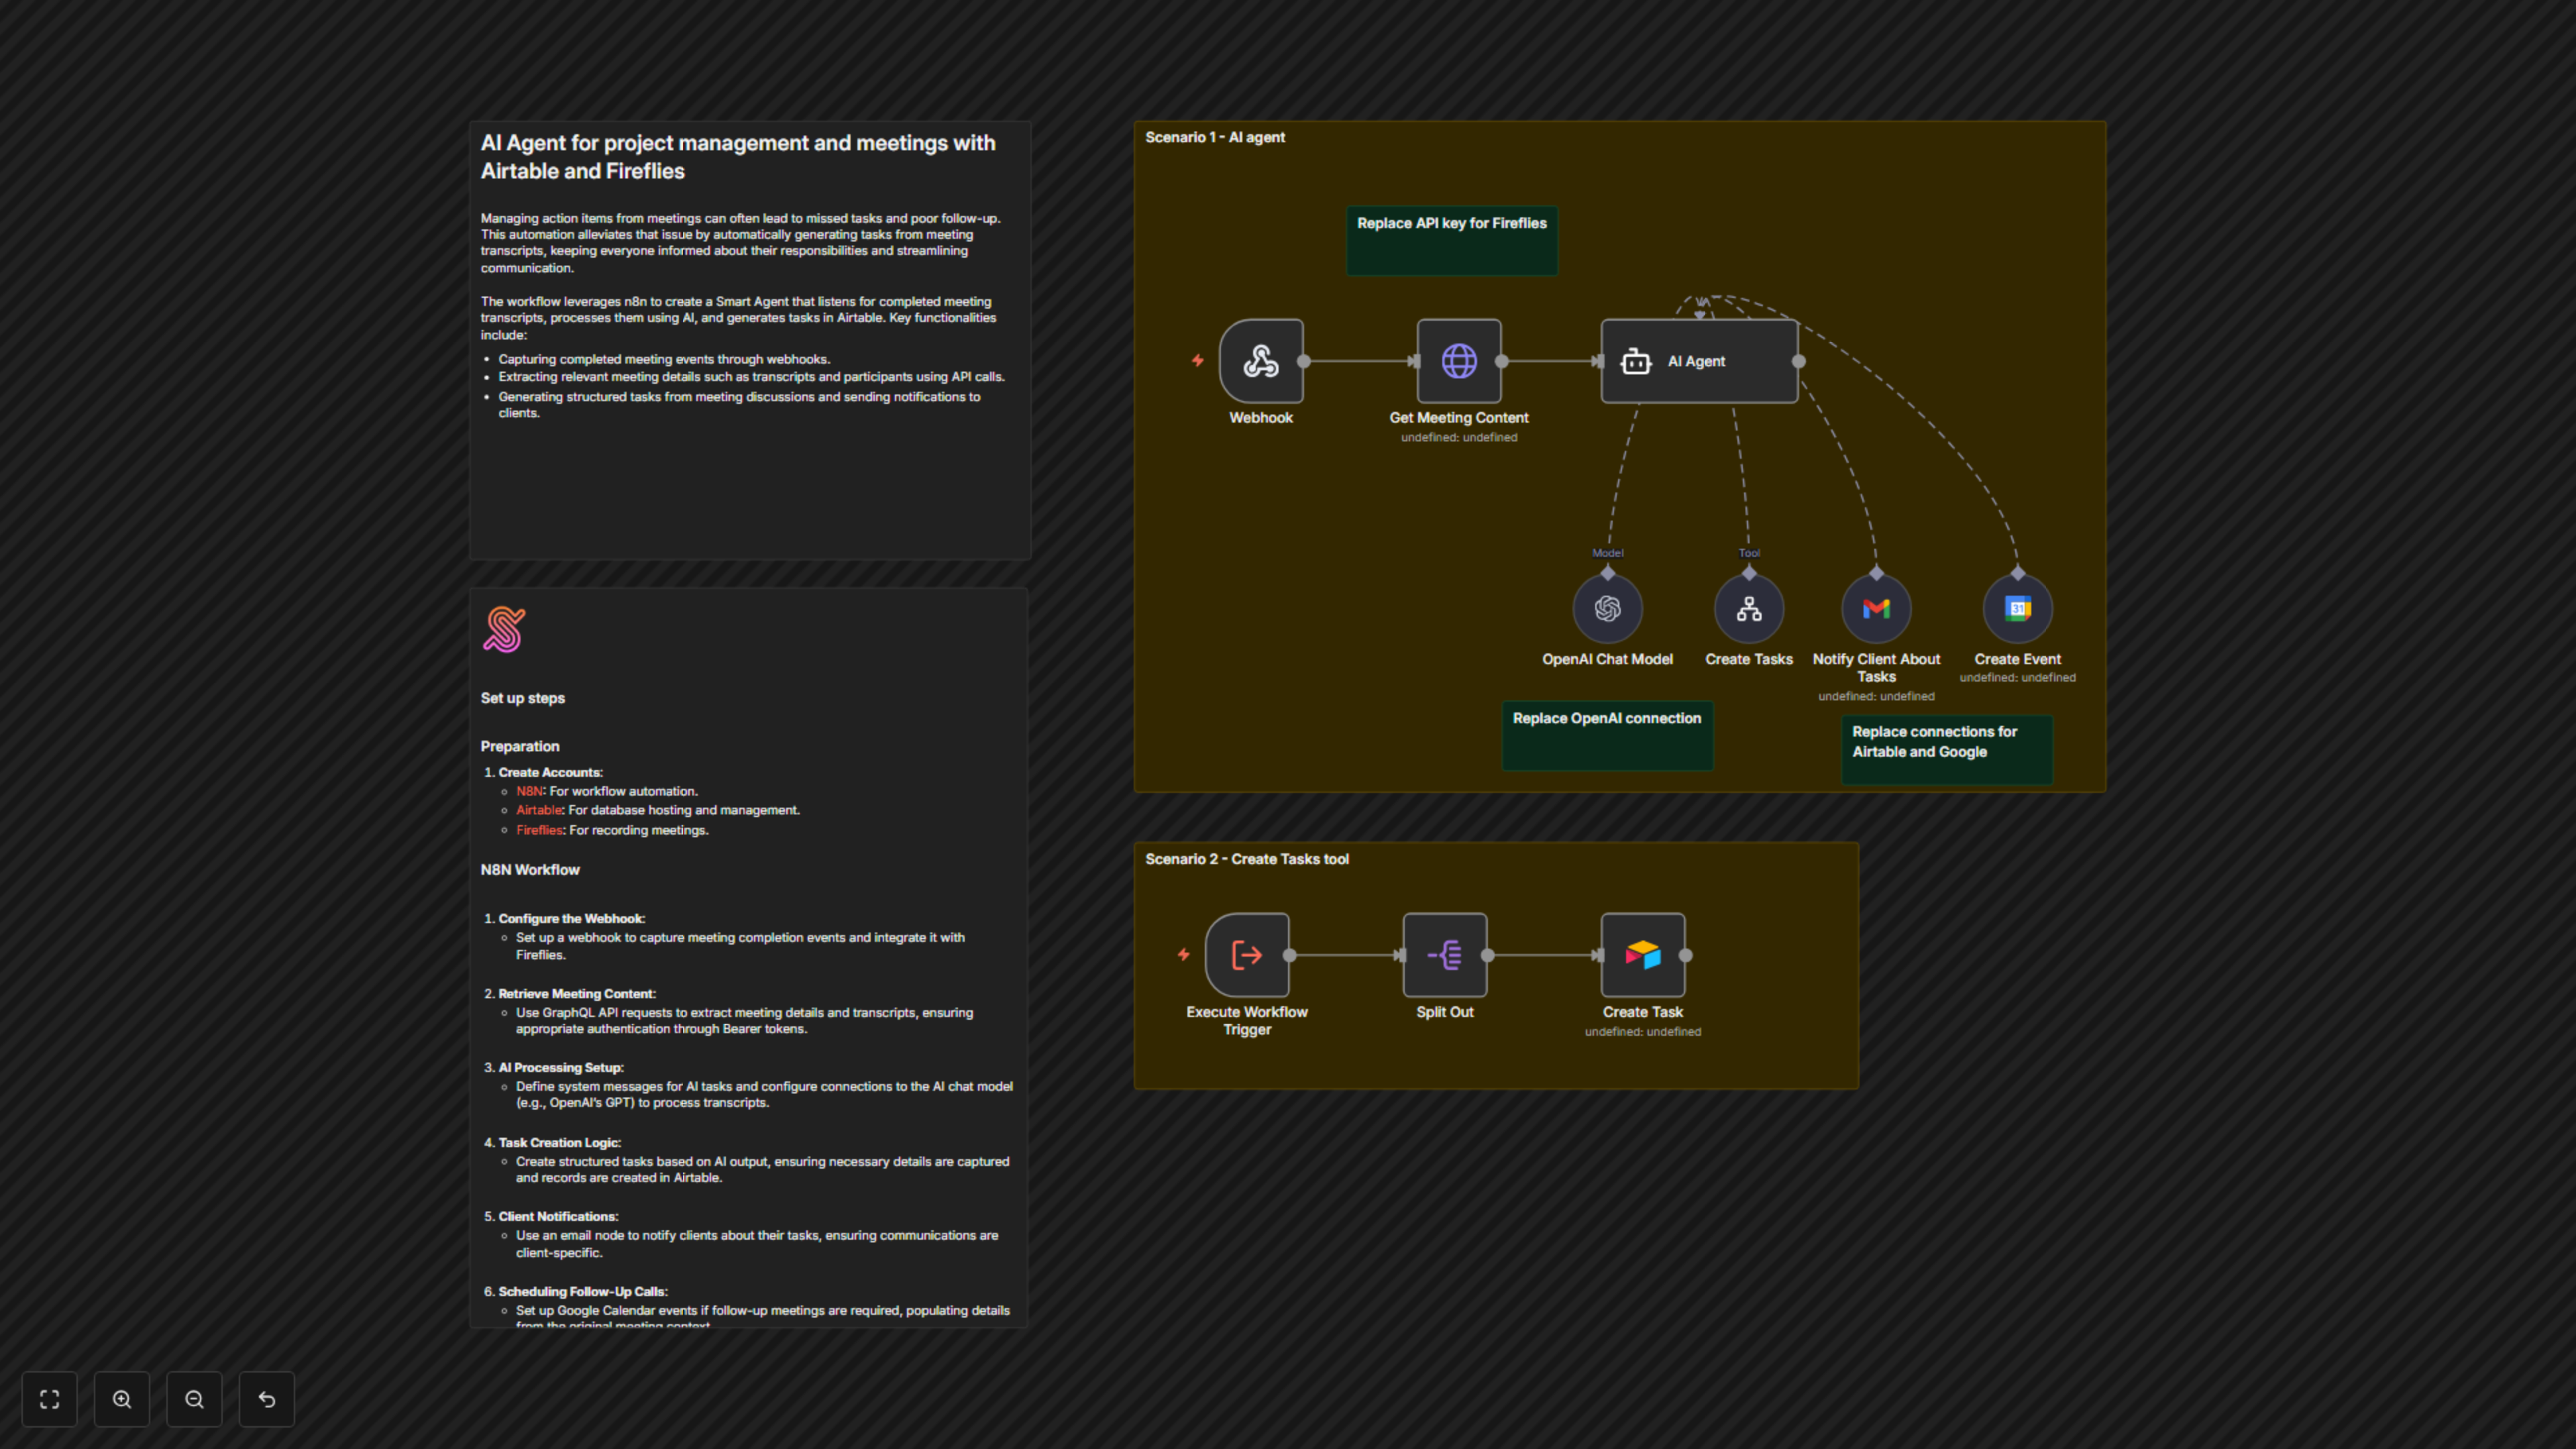
Task: Click the Webhook node icon
Action: (1261, 361)
